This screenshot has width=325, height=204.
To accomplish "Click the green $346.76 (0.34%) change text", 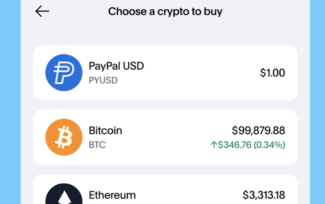I will 252,145.
